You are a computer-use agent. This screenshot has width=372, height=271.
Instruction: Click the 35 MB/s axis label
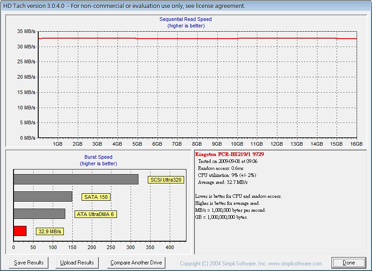coord(26,31)
